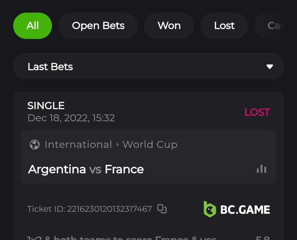Image resolution: width=297 pixels, height=240 pixels.
Task: Click the pink LOST status label
Action: coord(257,112)
